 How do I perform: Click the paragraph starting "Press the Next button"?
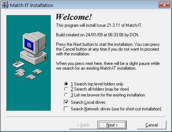click(108, 49)
